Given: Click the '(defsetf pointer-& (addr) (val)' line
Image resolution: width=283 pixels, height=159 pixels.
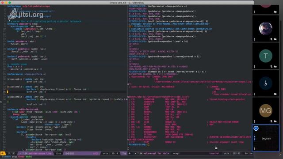Looking at the screenshot, I should (x=27, y=57).
